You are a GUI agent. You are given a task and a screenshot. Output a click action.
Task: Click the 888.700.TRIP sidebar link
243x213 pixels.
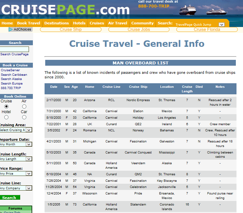[11, 88]
